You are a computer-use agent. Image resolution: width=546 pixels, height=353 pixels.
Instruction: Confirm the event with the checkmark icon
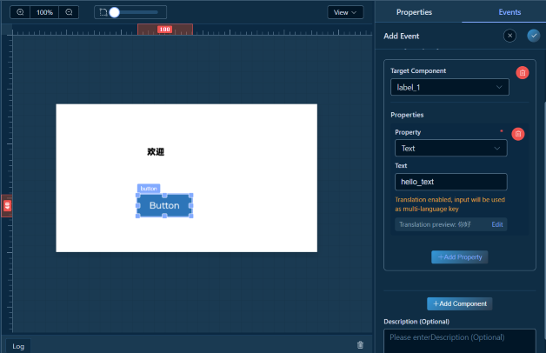pos(533,36)
